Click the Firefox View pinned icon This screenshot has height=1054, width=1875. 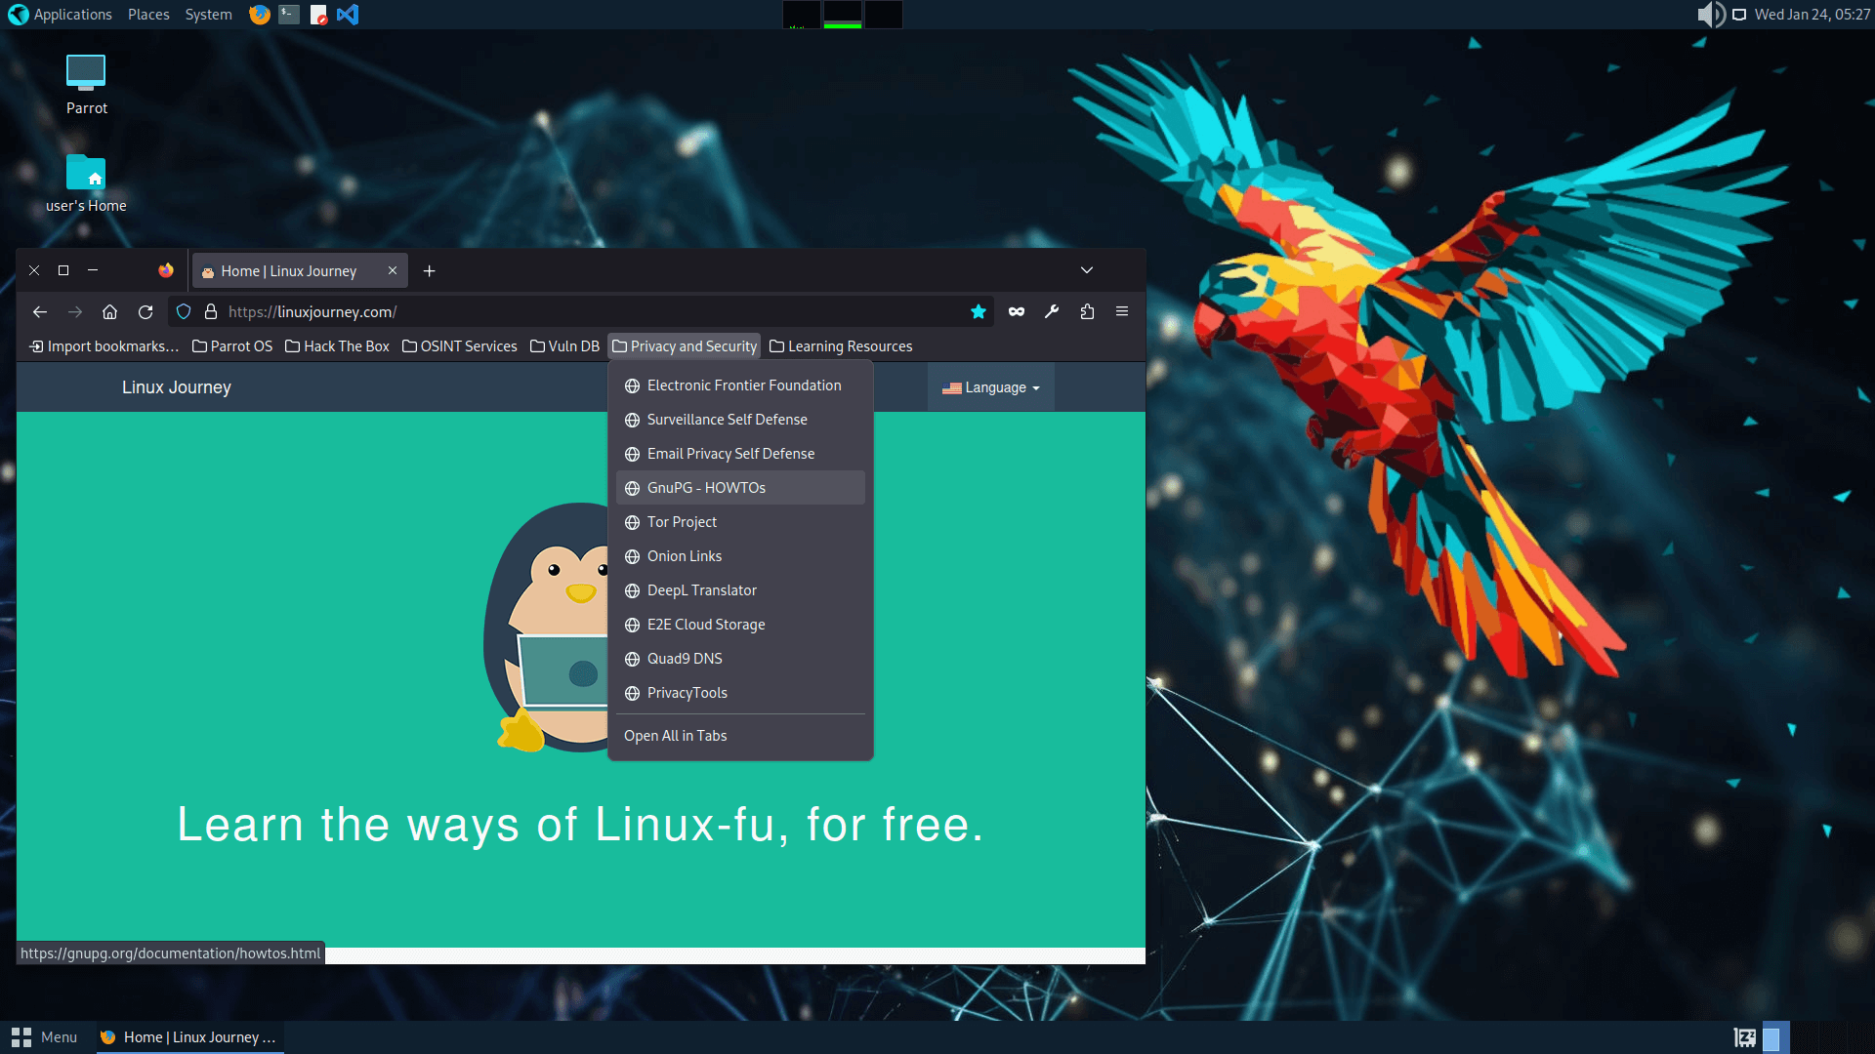point(166,270)
